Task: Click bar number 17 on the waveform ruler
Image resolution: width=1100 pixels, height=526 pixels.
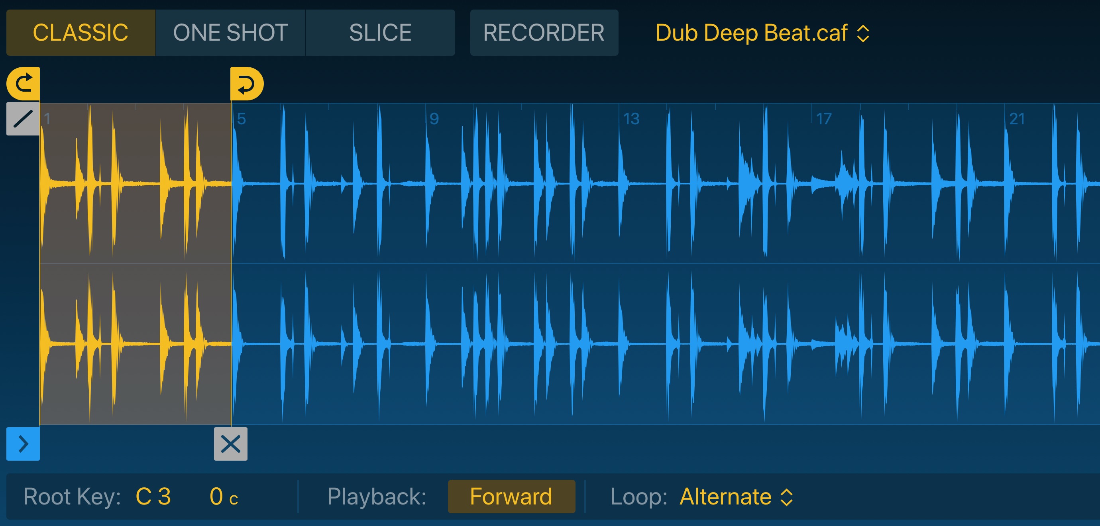Action: pos(823,119)
